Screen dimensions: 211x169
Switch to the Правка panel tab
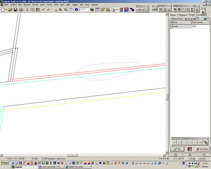click(183, 15)
